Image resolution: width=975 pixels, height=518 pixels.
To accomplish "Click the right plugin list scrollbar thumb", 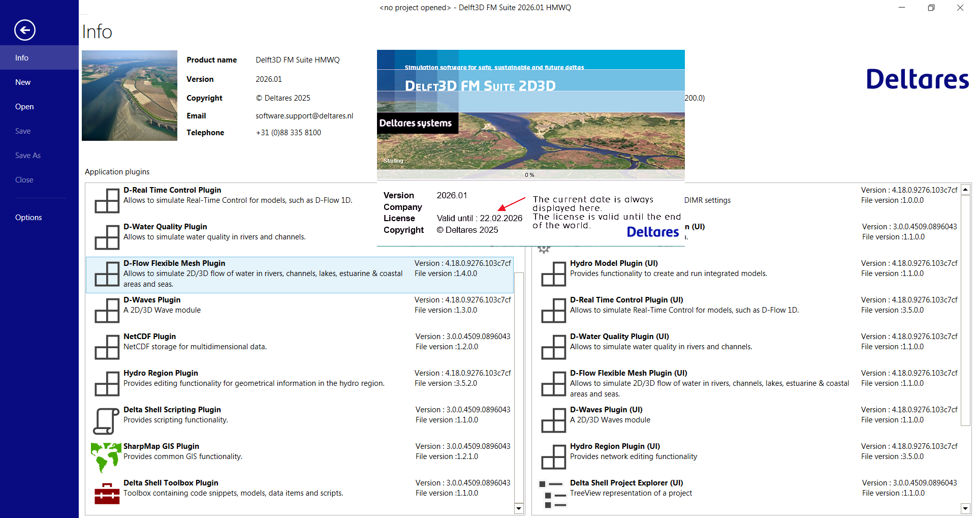I will (965, 310).
